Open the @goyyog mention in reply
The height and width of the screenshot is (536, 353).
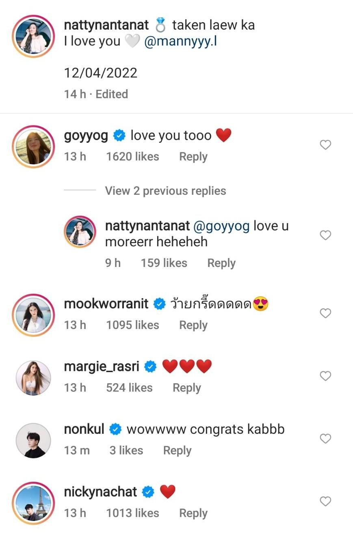coord(221,226)
